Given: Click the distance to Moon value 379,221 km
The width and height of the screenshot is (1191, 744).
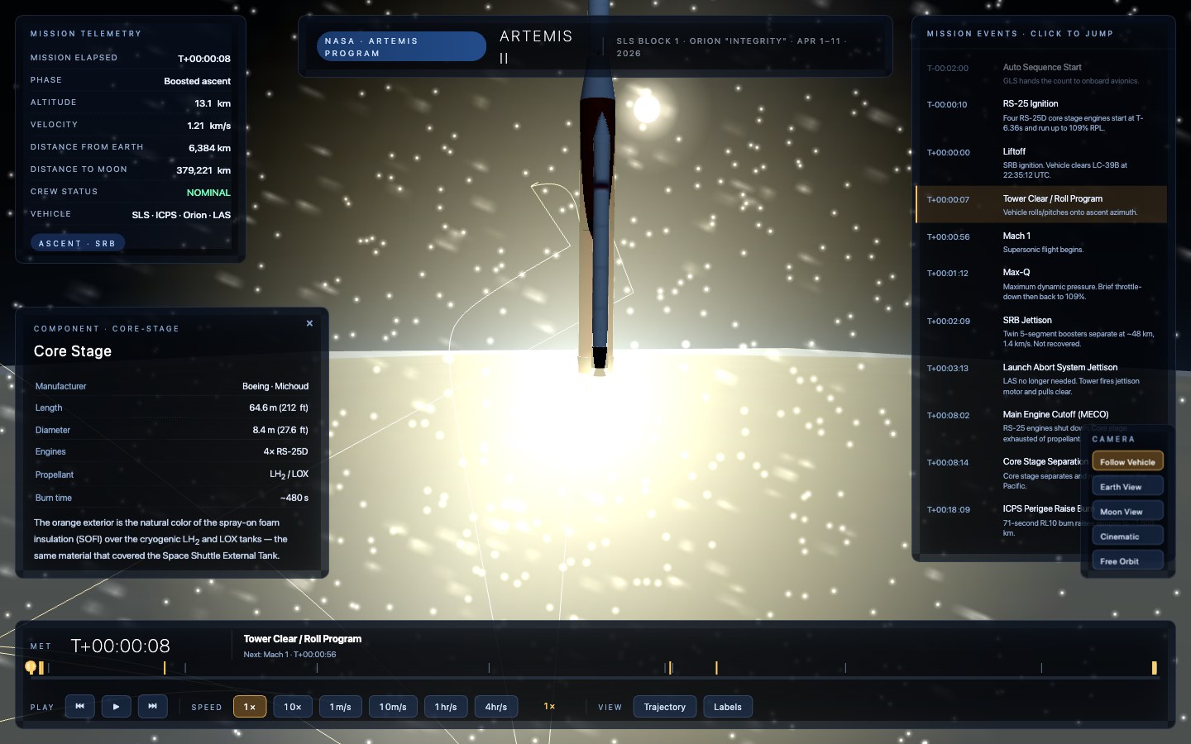Looking at the screenshot, I should tap(203, 170).
